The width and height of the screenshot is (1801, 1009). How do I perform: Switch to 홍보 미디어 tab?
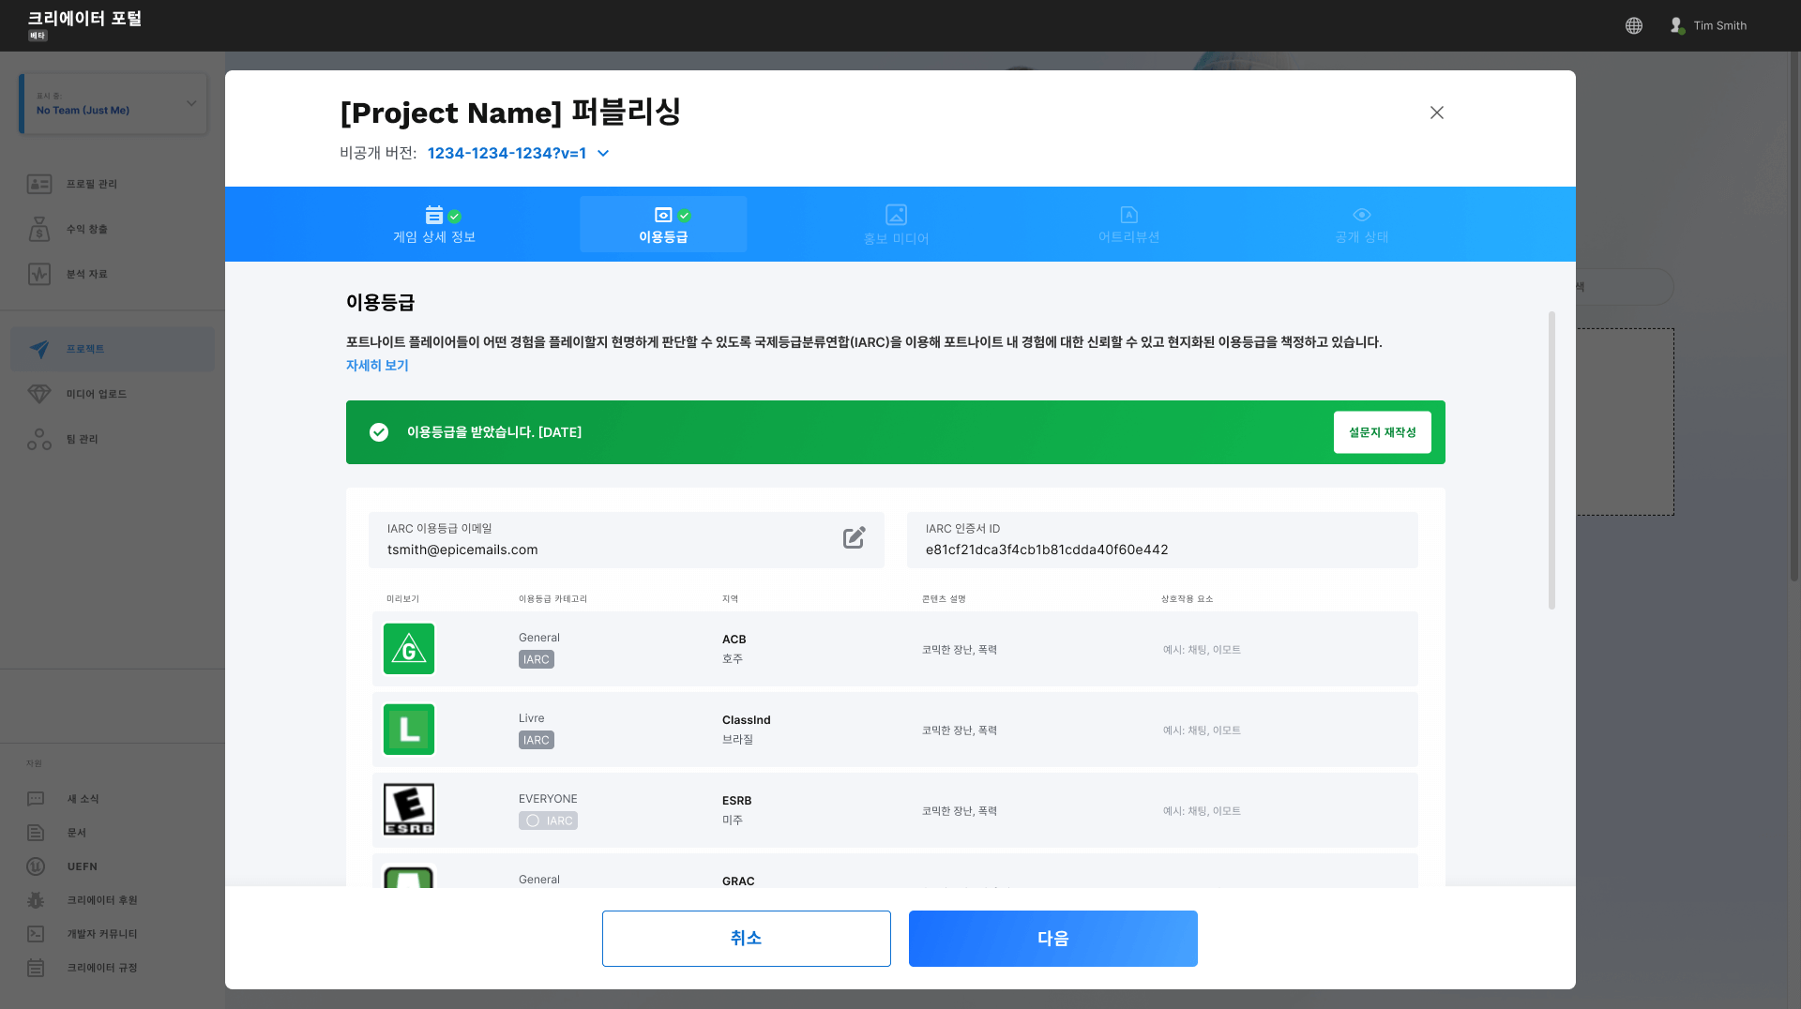pyautogui.click(x=897, y=225)
